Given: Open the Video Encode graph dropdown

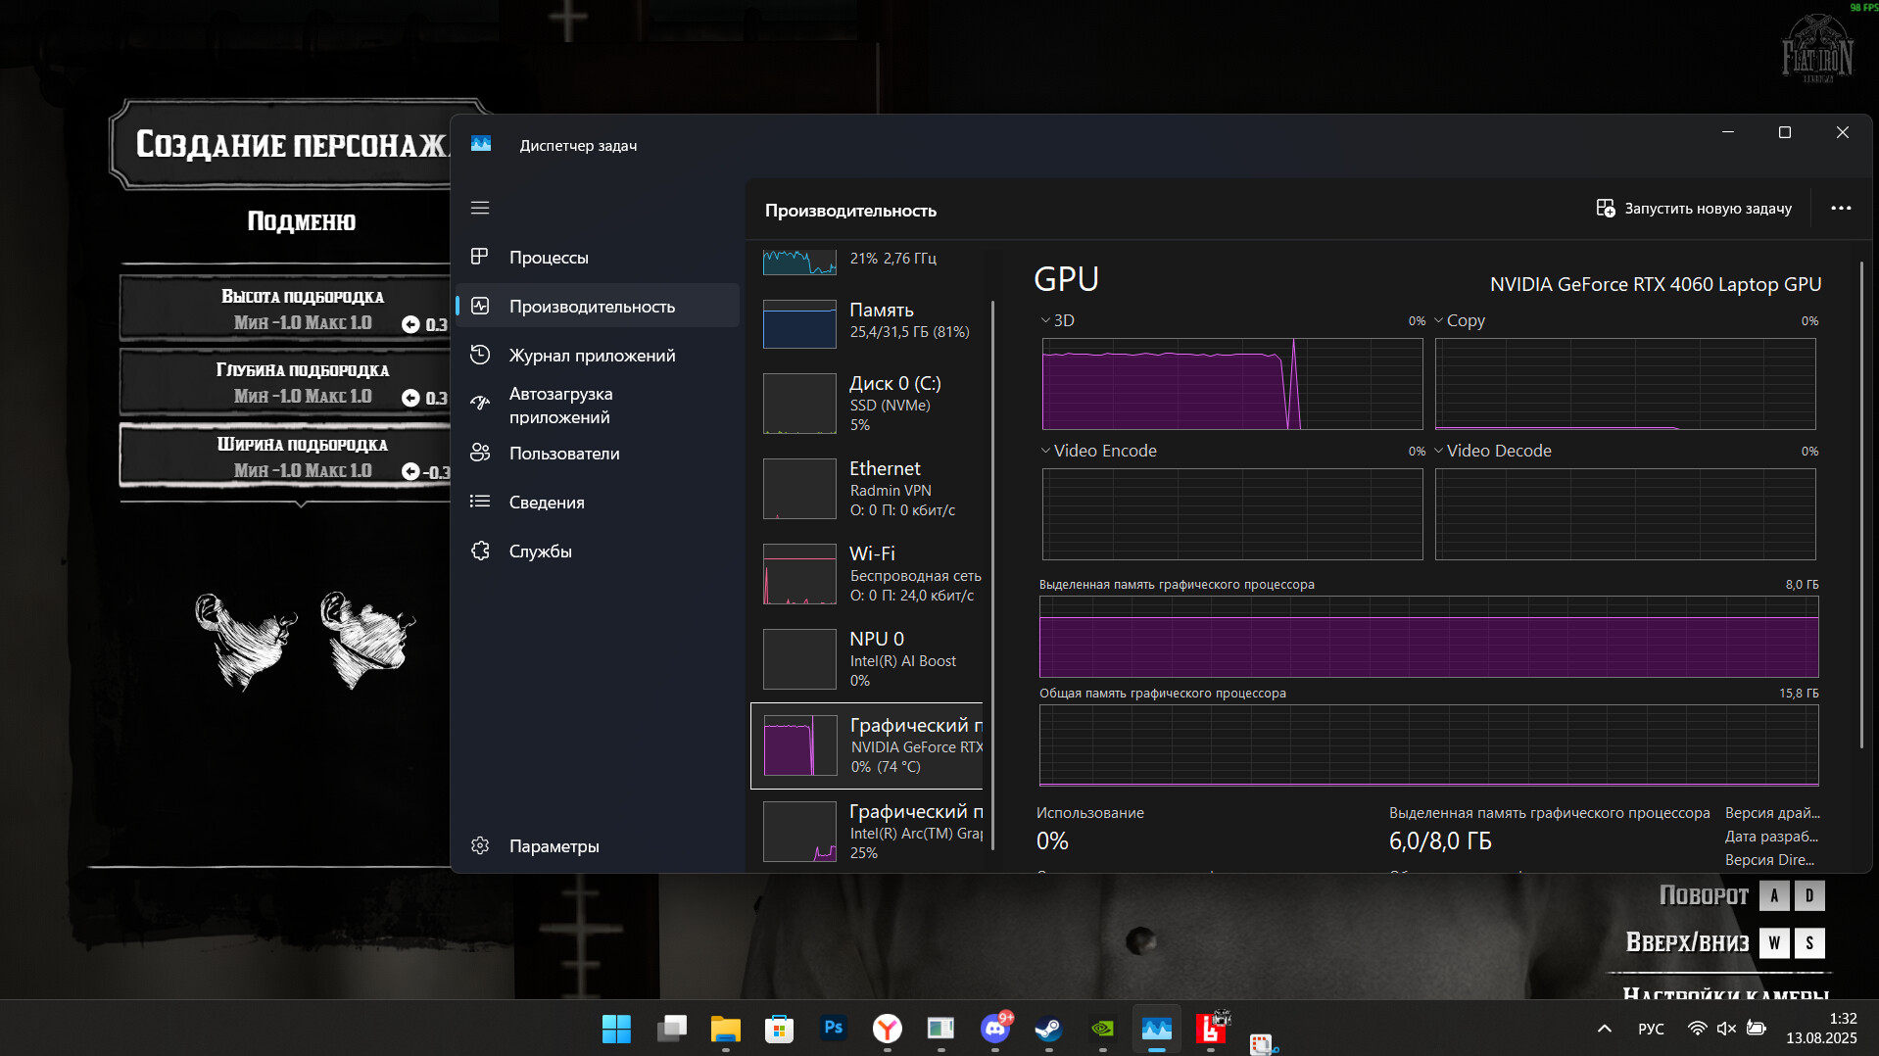Looking at the screenshot, I should (x=1046, y=451).
